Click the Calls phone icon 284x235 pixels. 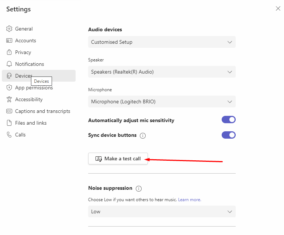[x=9, y=135]
